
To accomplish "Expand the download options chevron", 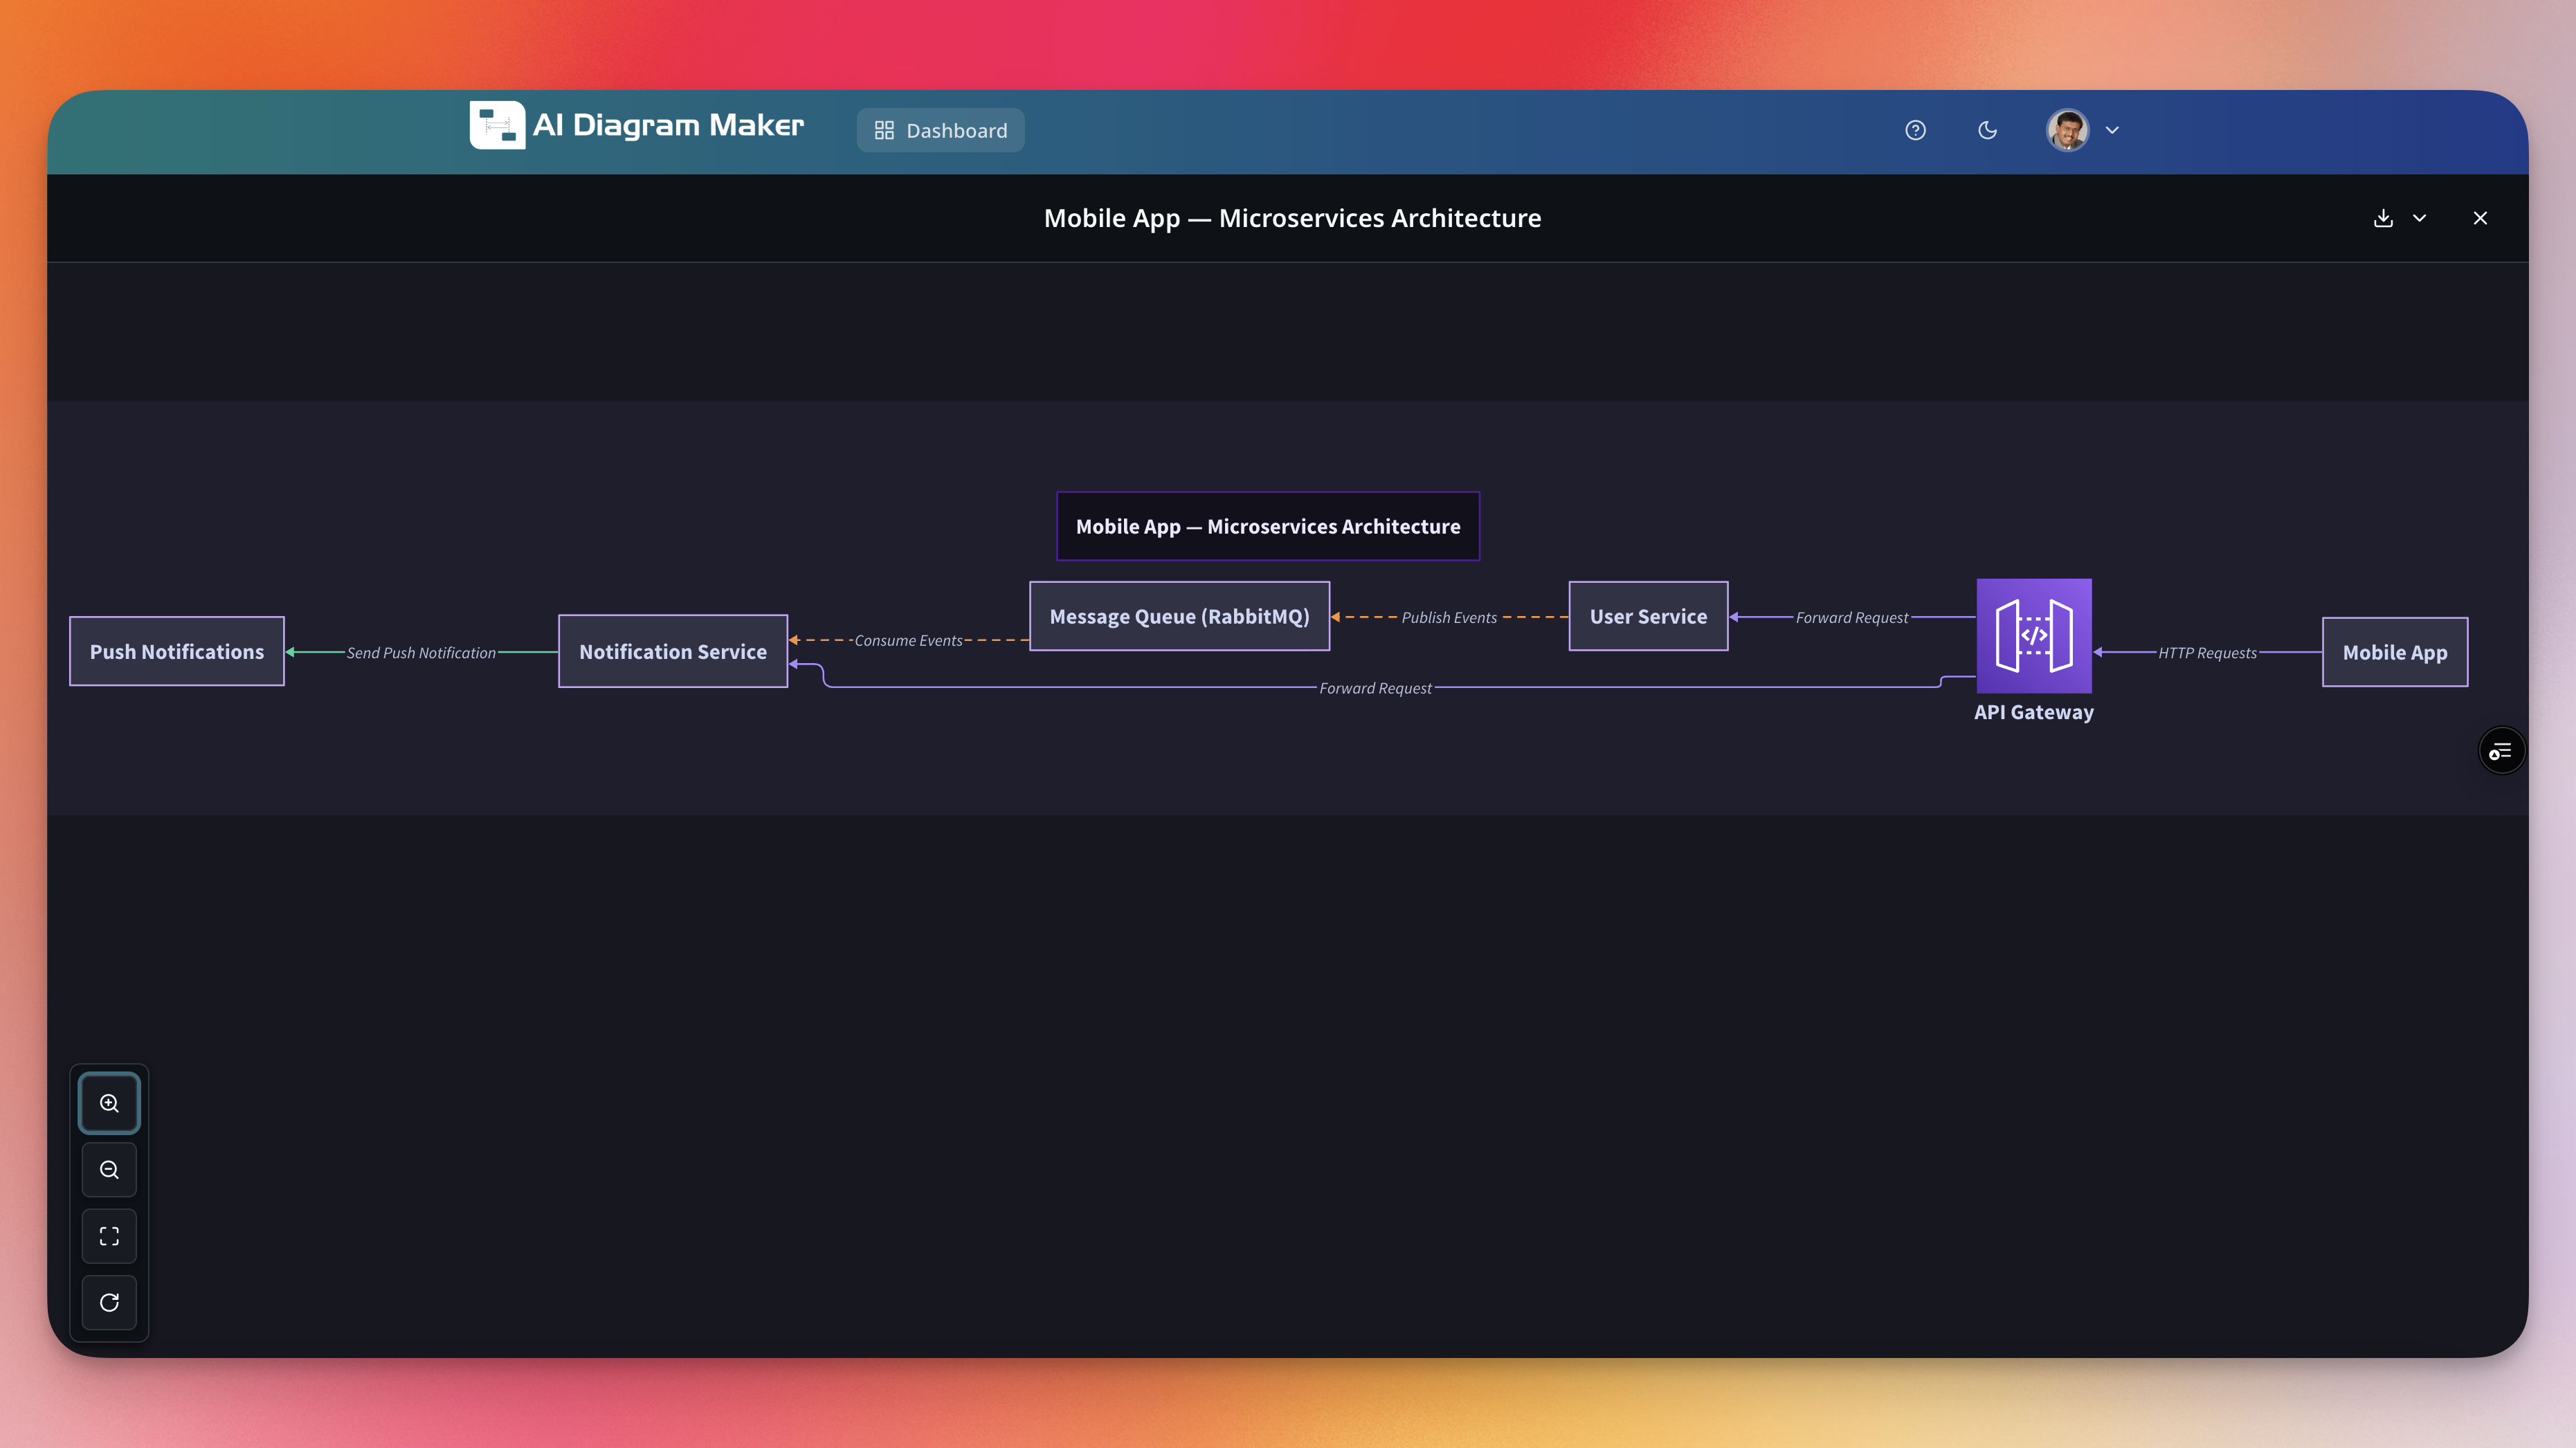I will pos(2420,218).
